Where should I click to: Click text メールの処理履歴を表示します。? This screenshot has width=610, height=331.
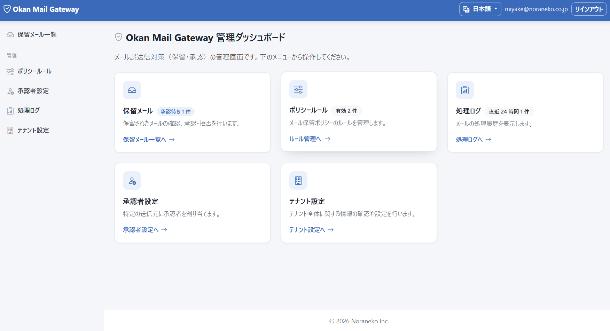click(x=495, y=124)
